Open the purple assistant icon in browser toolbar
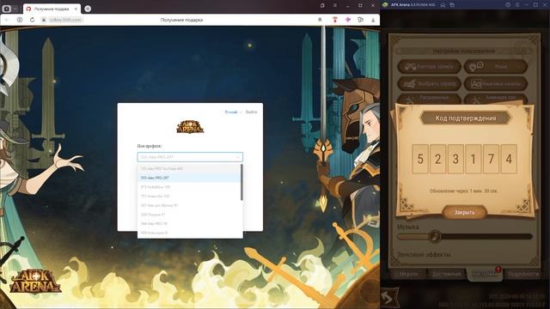 click(x=348, y=20)
